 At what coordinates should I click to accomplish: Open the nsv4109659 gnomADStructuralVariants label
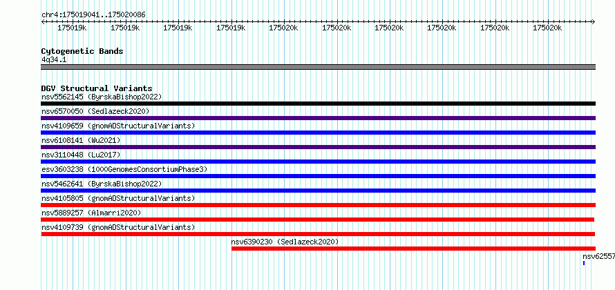pos(118,126)
